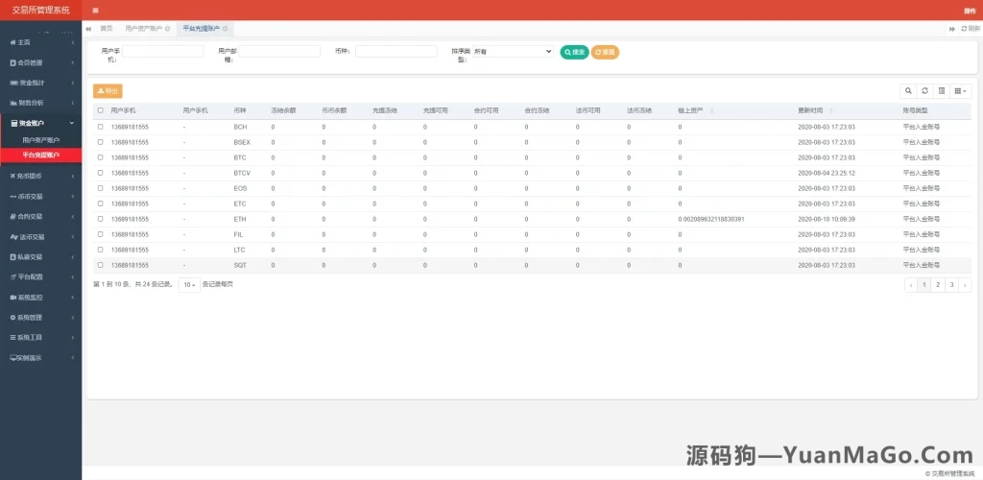
Task: Collapse the 资金账户 chevron
Action: pos(72,124)
